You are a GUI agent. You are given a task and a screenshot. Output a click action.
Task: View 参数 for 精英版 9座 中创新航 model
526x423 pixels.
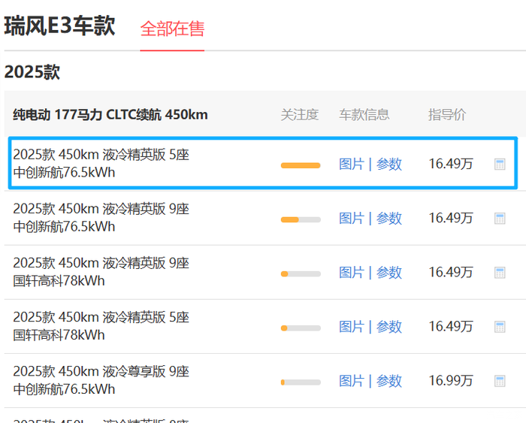tap(389, 219)
